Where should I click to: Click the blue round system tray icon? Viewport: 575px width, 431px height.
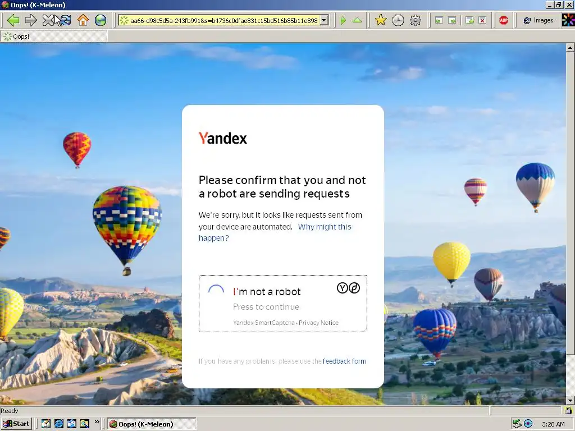click(528, 424)
